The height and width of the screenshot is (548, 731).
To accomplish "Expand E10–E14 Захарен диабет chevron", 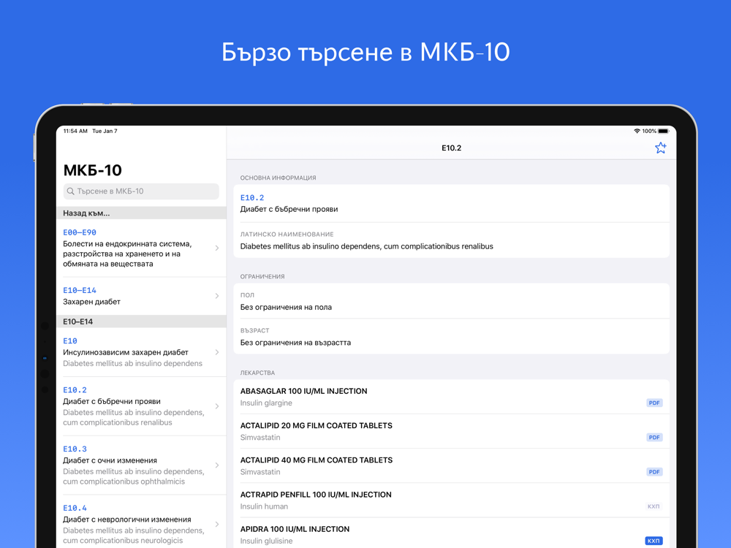I will coord(217,296).
